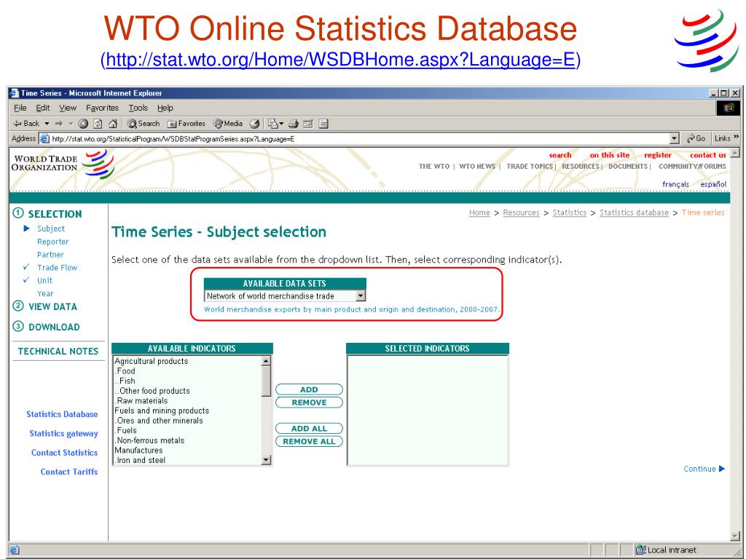
Task: Click the status bar page icon
Action: (14, 550)
